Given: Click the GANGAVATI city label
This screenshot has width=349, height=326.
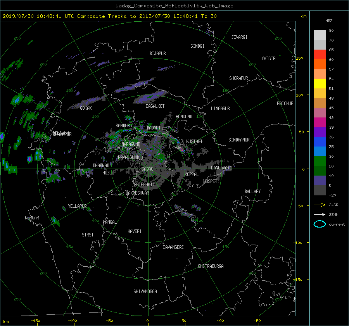Looking at the screenshot, I should tap(221, 168).
